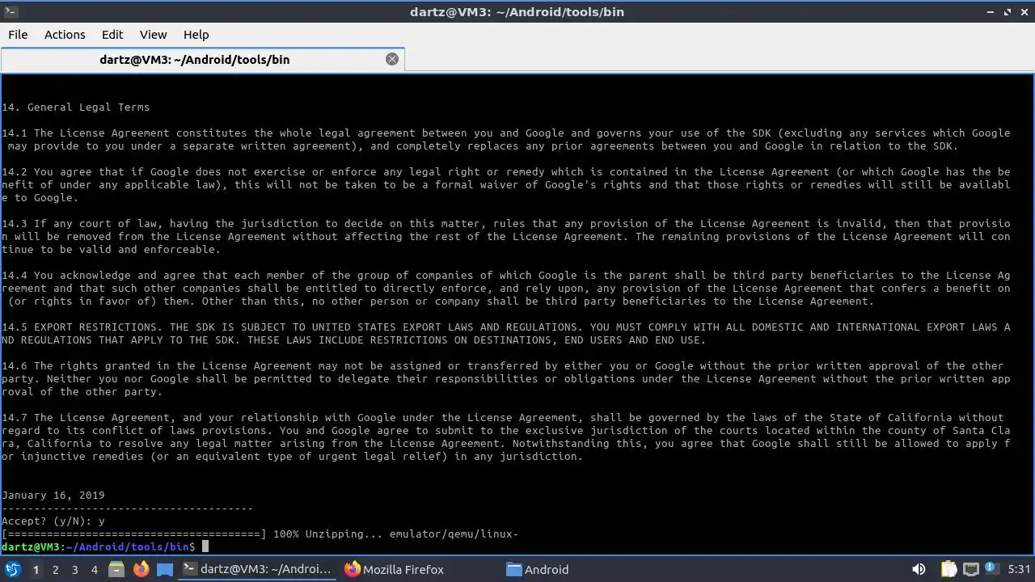Open the window menu icon in title bar
This screenshot has width=1035, height=582.
(10, 11)
